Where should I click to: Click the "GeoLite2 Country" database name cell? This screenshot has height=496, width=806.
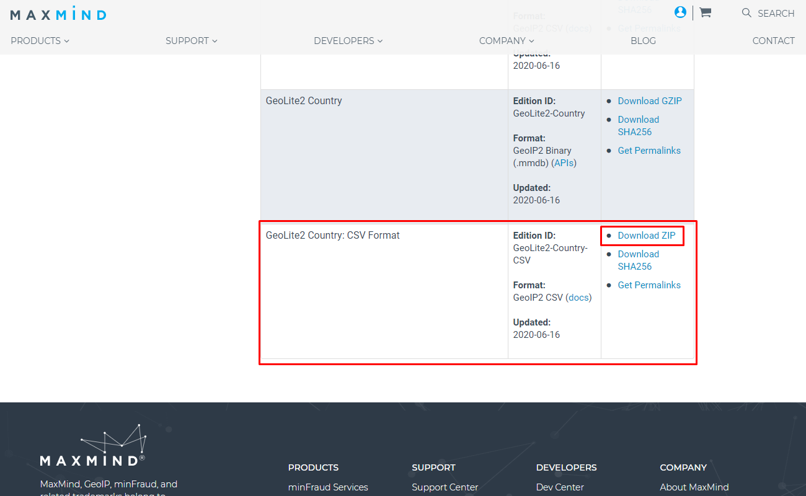point(384,154)
